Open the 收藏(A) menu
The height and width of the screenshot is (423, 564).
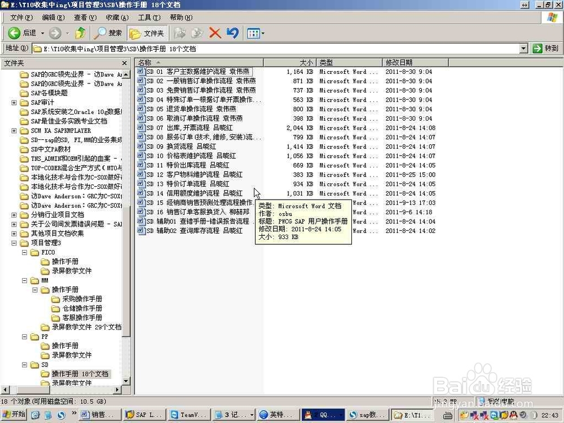117,17
